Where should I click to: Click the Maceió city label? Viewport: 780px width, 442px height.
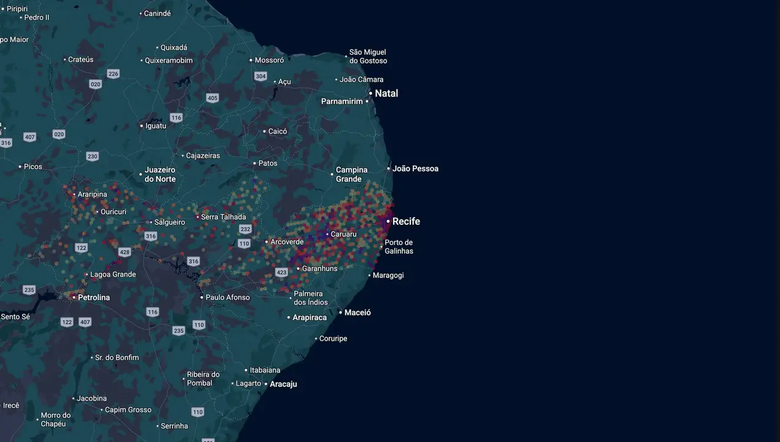pyautogui.click(x=357, y=312)
